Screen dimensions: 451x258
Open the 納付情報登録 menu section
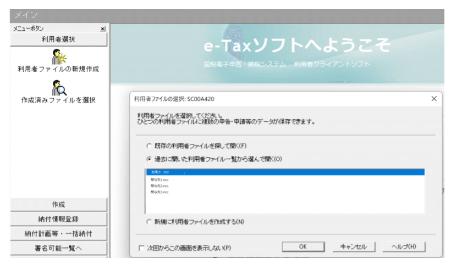pos(58,219)
